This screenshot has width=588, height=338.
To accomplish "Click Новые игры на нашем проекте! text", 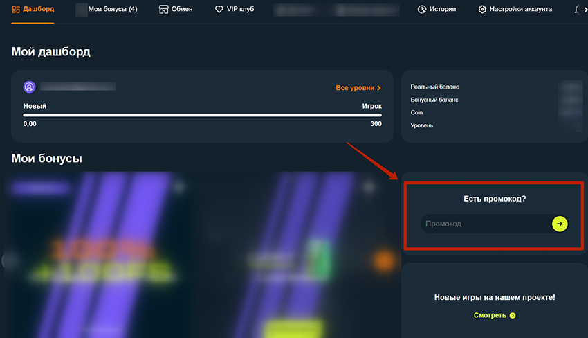I will pyautogui.click(x=495, y=297).
